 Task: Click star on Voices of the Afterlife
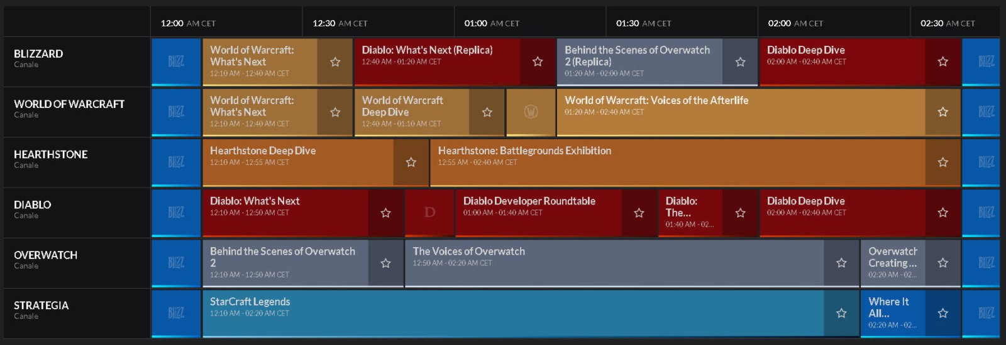[942, 112]
